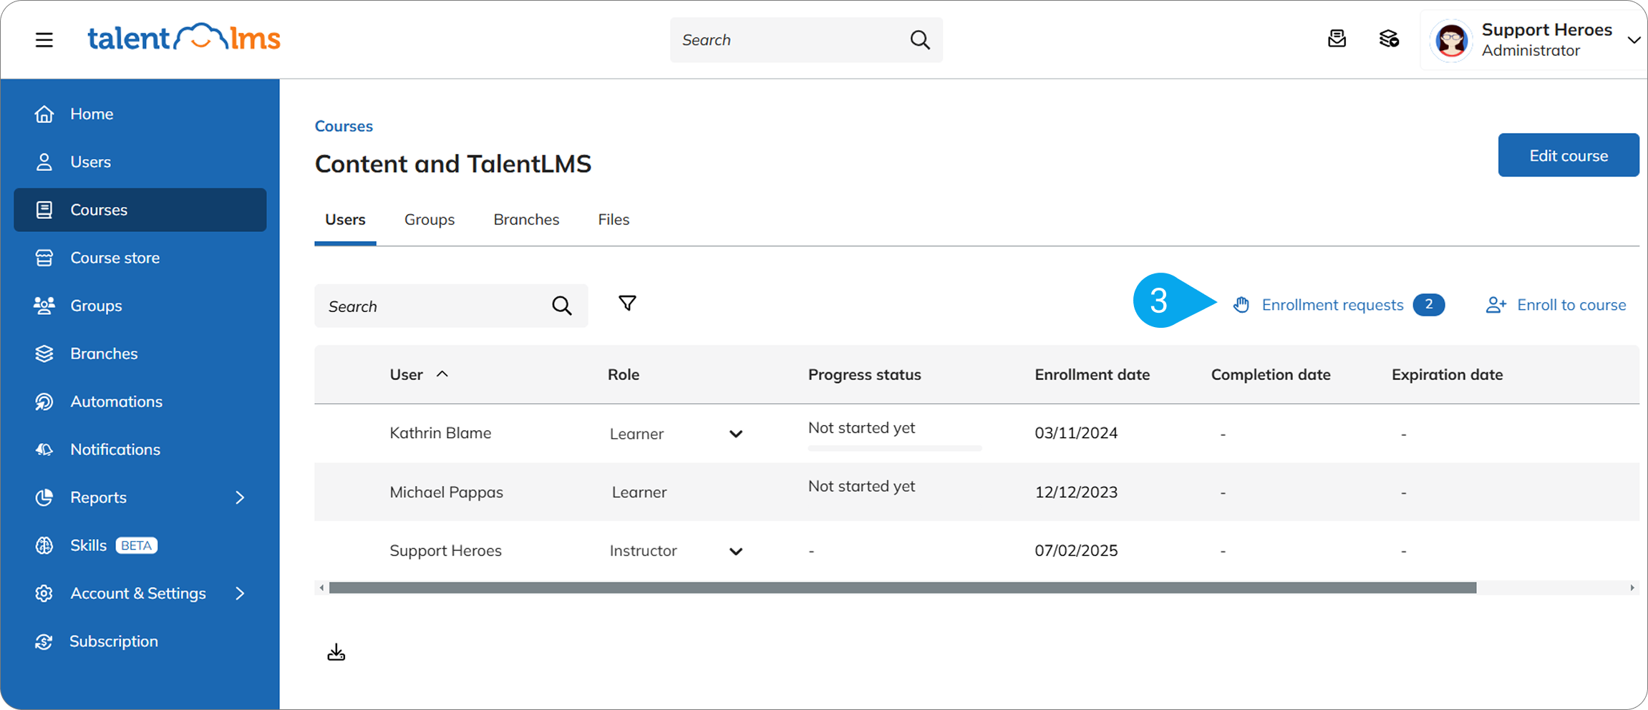
Task: Click the Courses book icon in sidebar
Action: [44, 210]
